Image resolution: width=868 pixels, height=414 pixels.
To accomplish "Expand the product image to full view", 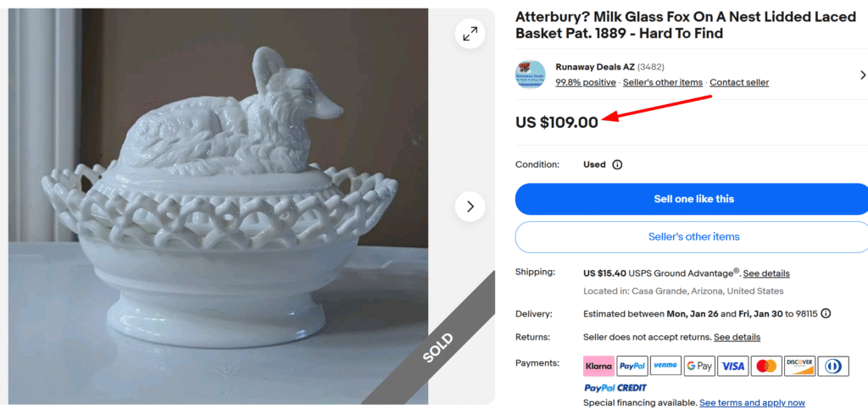I will click(470, 33).
